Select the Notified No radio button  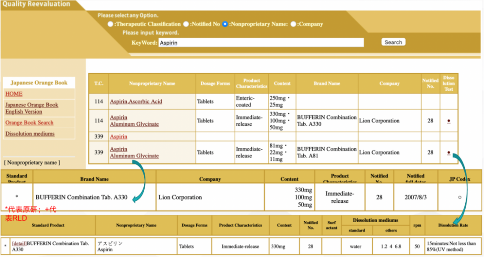(x=186, y=24)
